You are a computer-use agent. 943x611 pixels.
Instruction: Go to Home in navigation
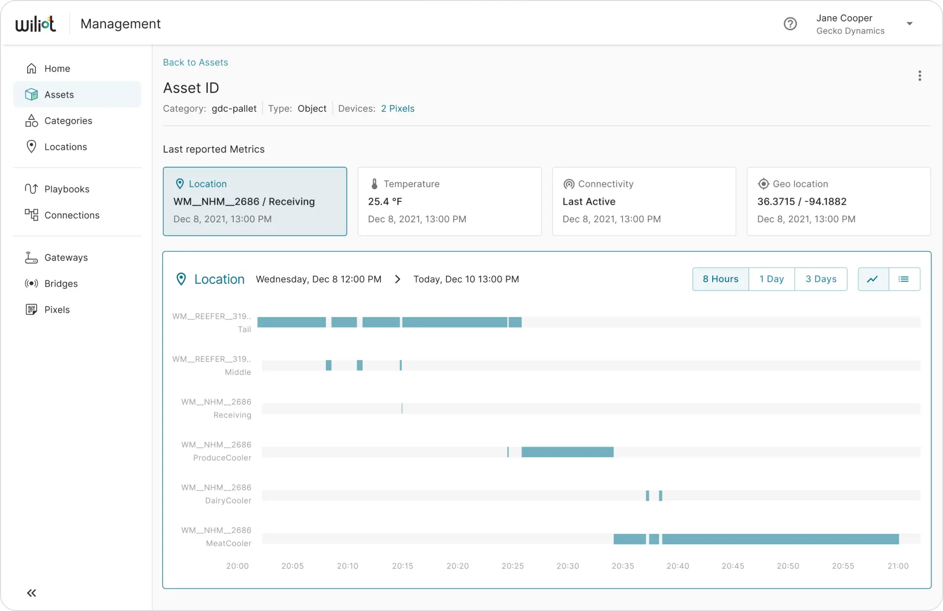tap(77, 68)
